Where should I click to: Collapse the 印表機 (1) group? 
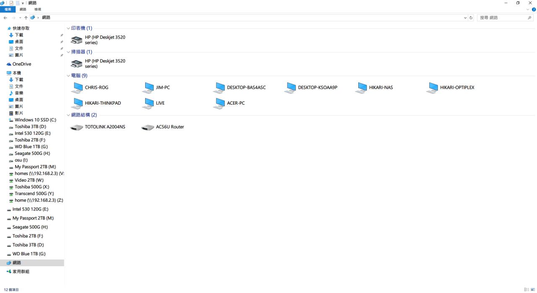pos(68,28)
